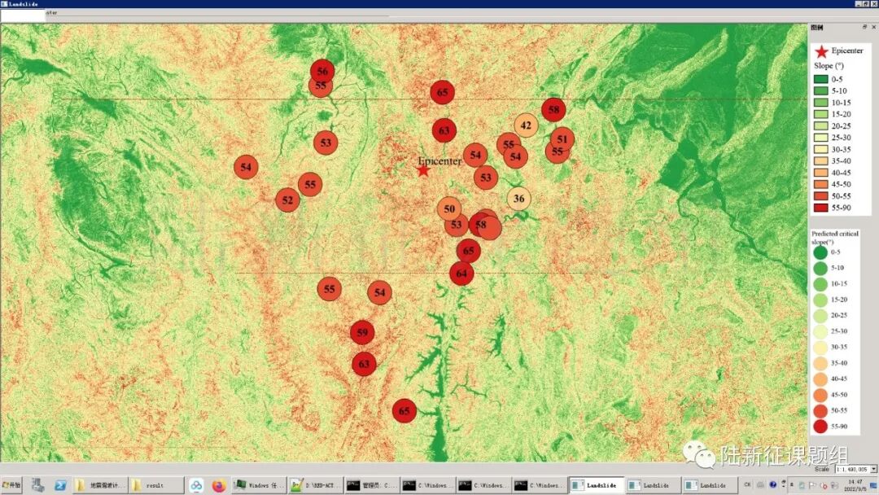
Task: Click the landslide marker labeled 56
Action: 322,72
